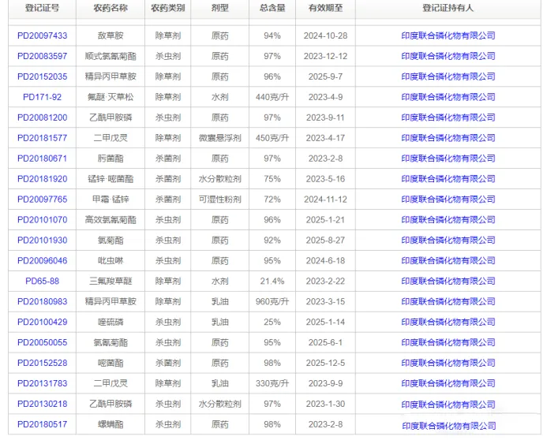Click holder link in PD20181920 row
Screen dimensions: 547x440
(x=448, y=179)
